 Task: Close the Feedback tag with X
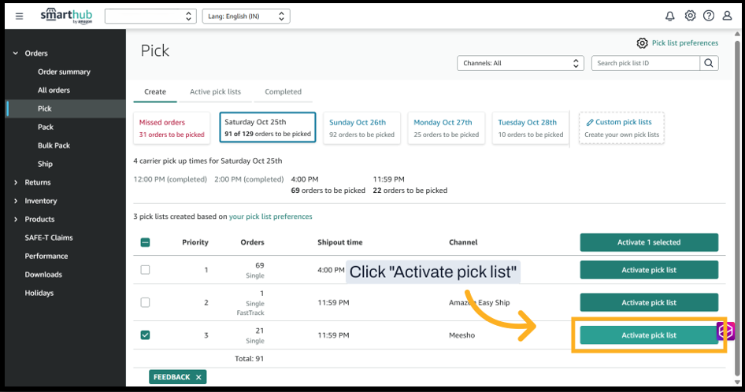click(198, 377)
